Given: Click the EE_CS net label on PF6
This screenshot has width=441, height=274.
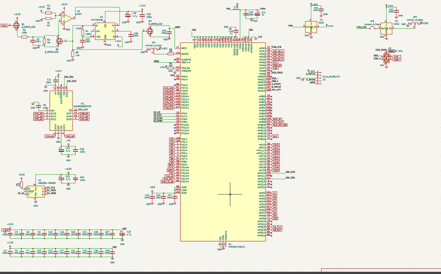Looking at the screenshot, I should point(157,113).
